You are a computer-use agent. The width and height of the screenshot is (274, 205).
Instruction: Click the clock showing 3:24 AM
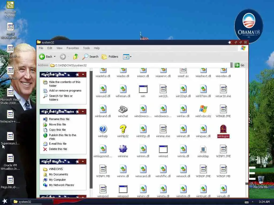point(264,202)
